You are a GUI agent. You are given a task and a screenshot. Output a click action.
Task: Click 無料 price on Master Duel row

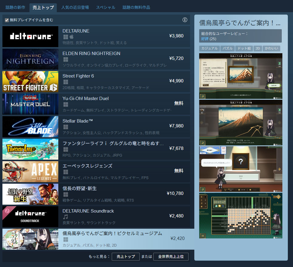coord(179,103)
